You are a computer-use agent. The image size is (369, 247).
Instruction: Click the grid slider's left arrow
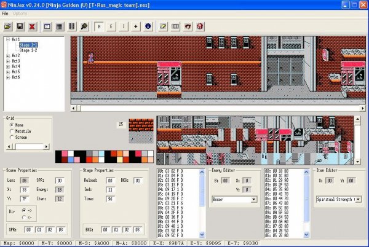click(9, 147)
